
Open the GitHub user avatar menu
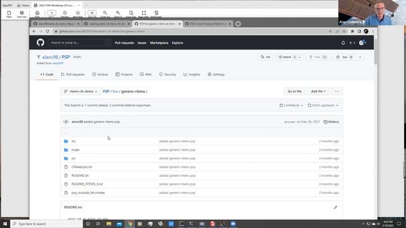(x=362, y=43)
